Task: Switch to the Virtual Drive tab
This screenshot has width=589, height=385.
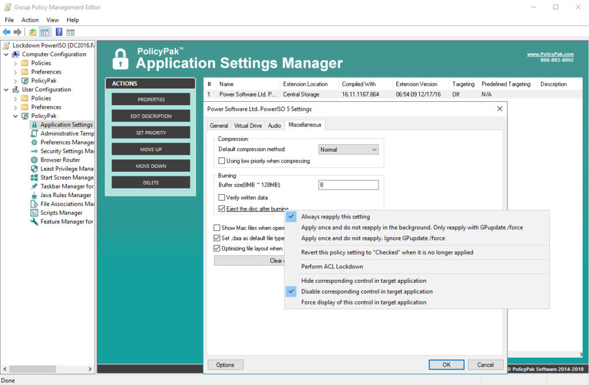Action: pos(248,126)
